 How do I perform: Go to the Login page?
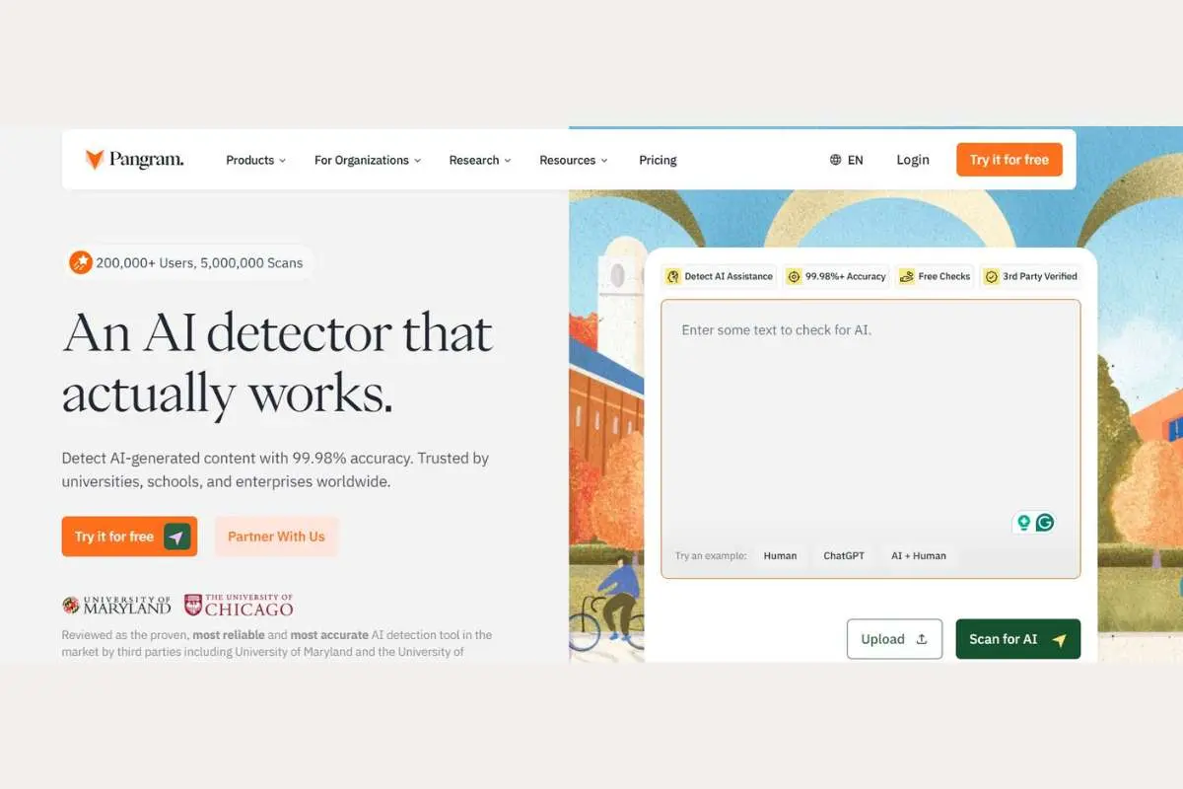913,159
